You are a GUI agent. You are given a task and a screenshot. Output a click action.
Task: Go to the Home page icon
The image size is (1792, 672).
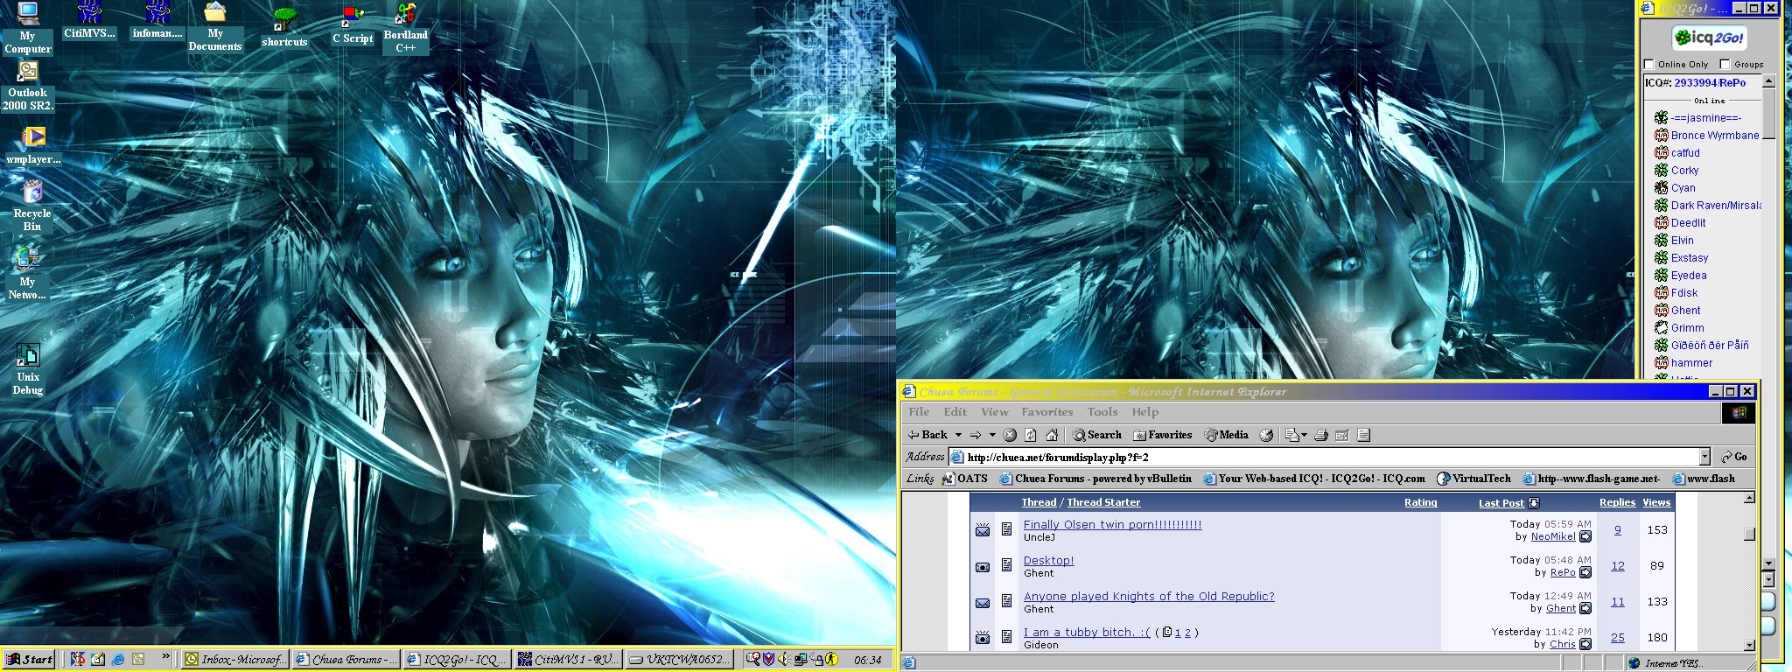pyautogui.click(x=1052, y=435)
